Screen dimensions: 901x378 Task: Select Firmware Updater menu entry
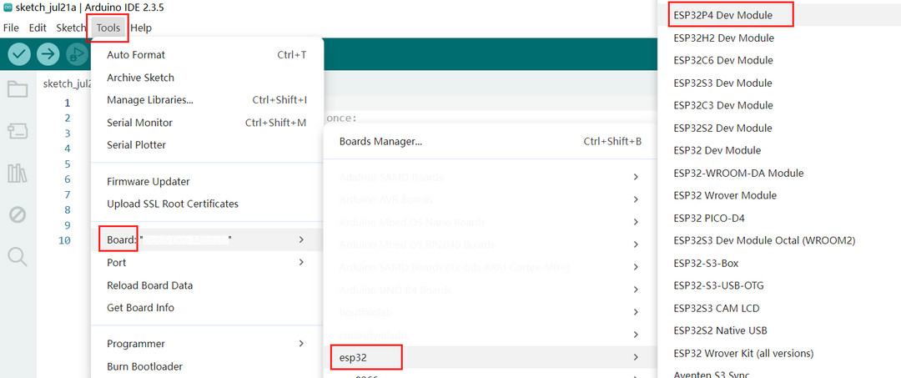(x=207, y=182)
